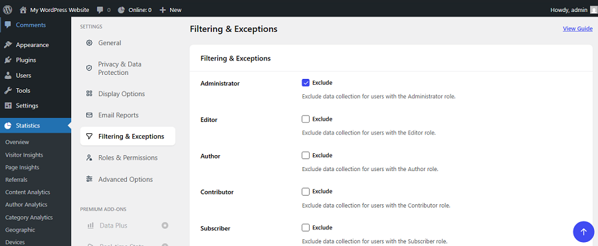Tick Exclude for the Subscriber role

[x=306, y=227]
